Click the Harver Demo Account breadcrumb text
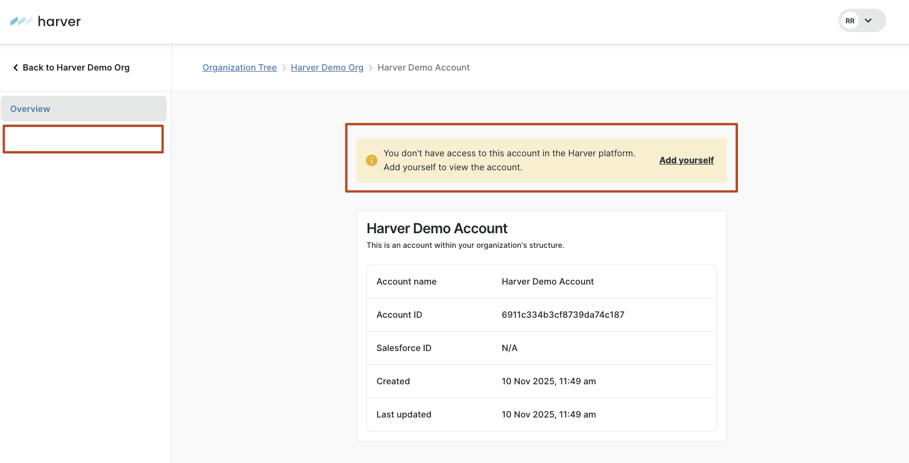Viewport: 909px width, 463px height. 423,68
